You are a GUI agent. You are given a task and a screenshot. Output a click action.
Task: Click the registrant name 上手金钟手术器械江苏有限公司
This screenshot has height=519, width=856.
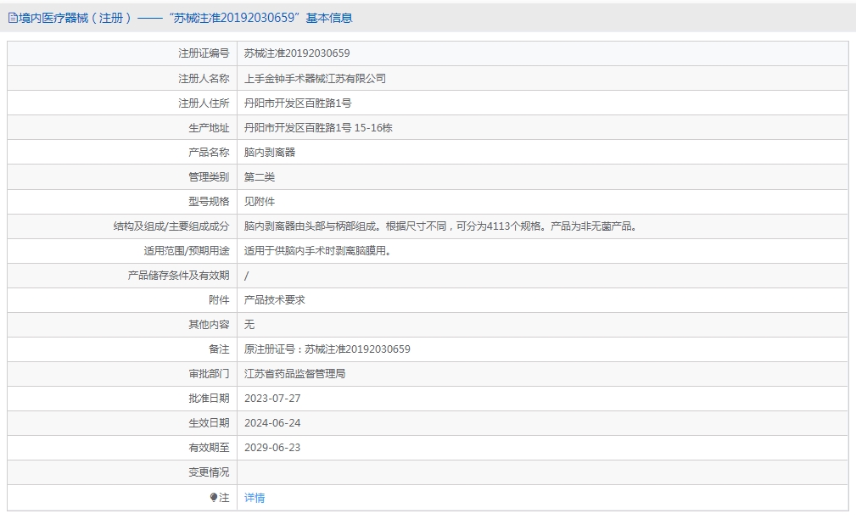click(315, 78)
